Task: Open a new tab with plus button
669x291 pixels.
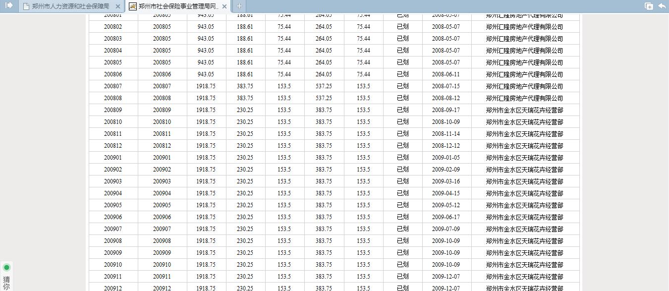Action: [239, 6]
